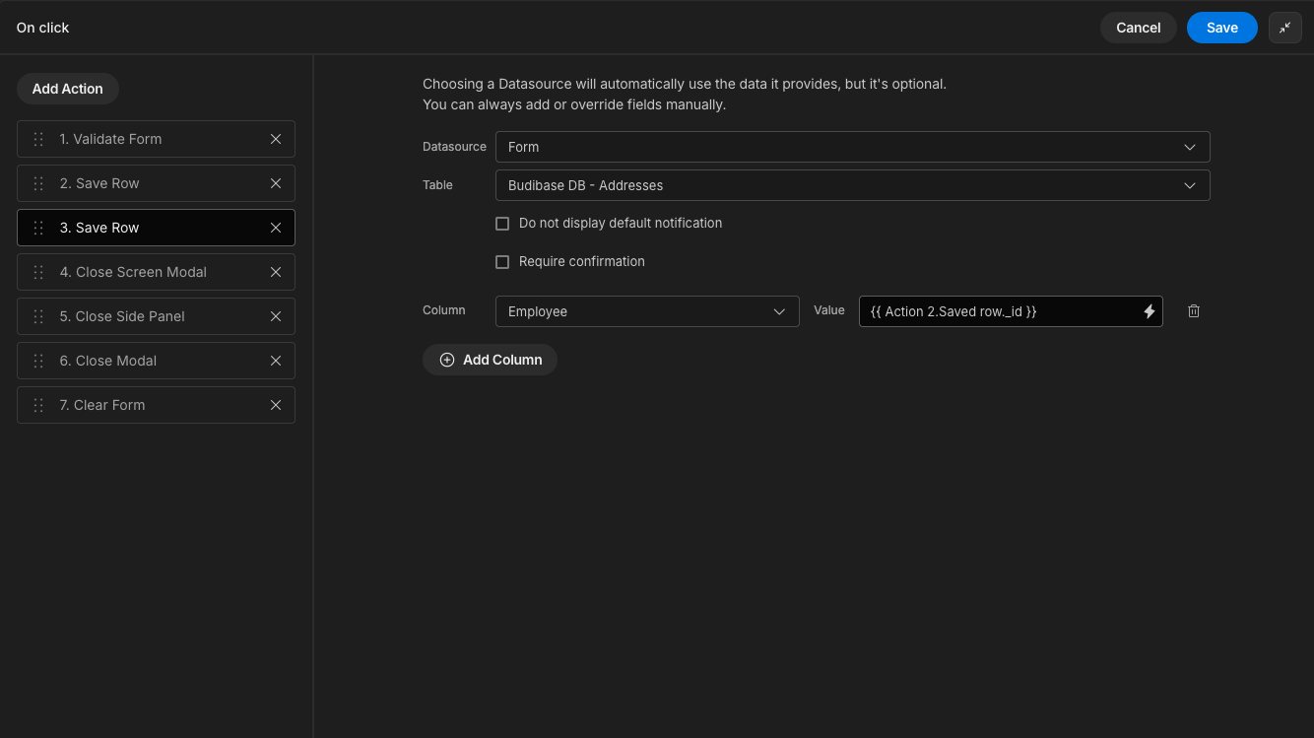The image size is (1314, 738).
Task: Open bindings via lightning bolt icon
Action: point(1149,311)
